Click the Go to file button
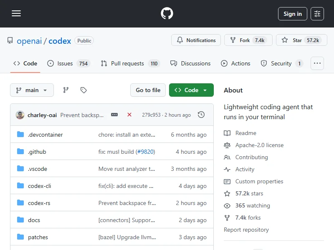This screenshot has width=334, height=250. [x=148, y=90]
